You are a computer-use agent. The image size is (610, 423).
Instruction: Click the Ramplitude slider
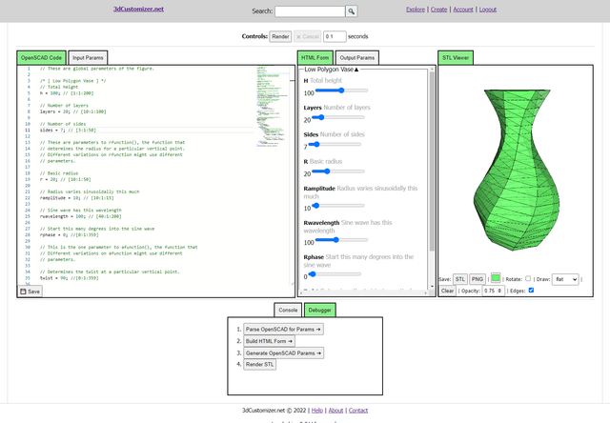pyautogui.click(x=338, y=205)
